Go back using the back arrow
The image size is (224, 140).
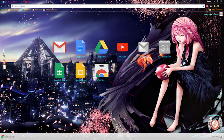pyautogui.click(x=2, y=6)
